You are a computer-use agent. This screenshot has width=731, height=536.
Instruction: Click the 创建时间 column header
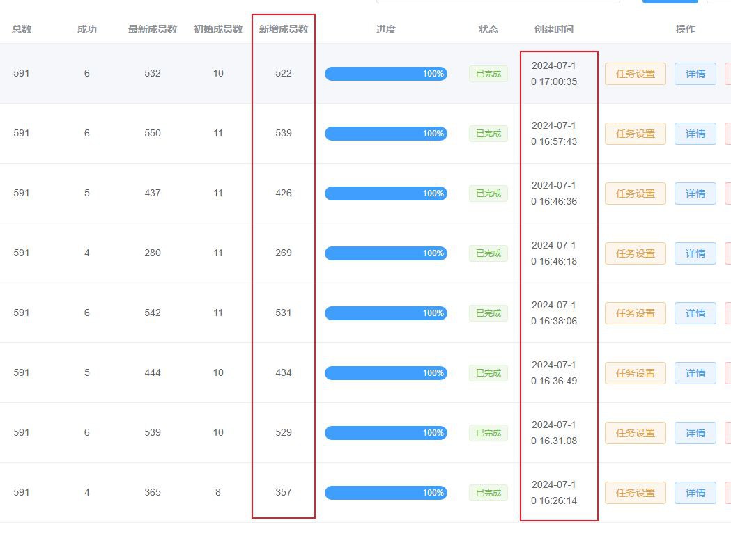553,29
